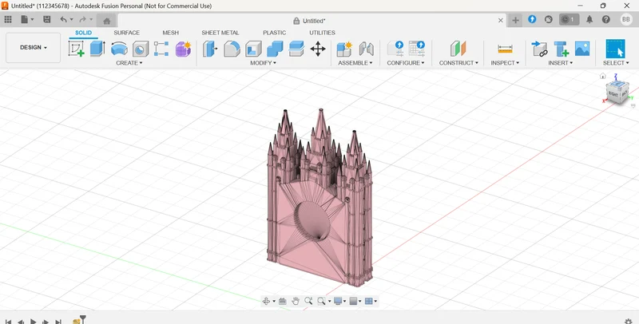639x324 pixels.
Task: Undo the last action
Action: tap(64, 19)
